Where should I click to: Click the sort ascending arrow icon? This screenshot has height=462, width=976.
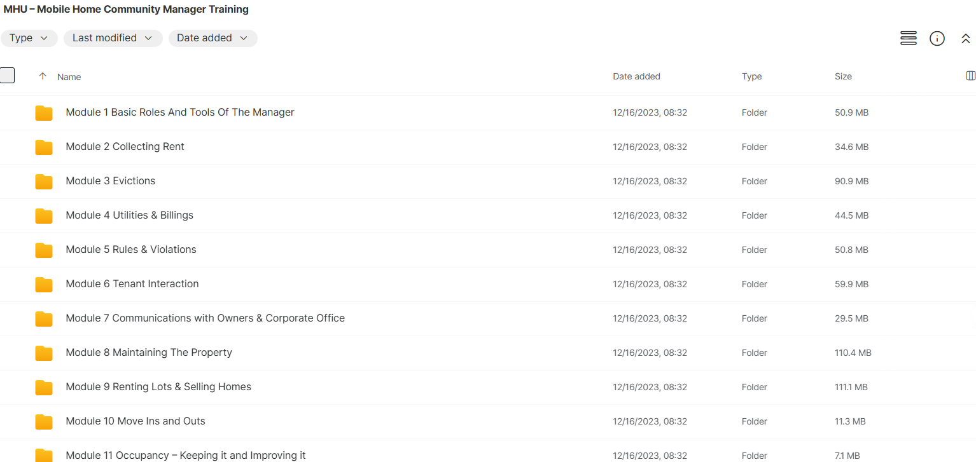pos(43,76)
